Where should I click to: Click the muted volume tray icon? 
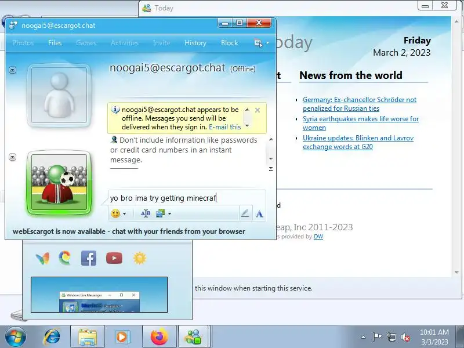coord(405,337)
